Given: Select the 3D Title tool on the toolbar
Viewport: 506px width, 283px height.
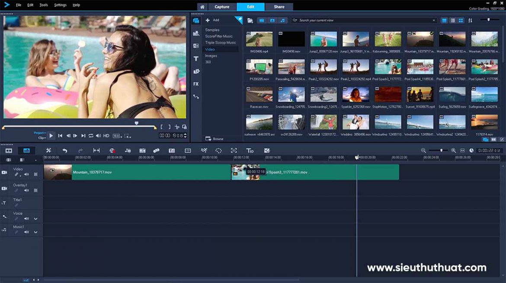Looking at the screenshot, I should click(x=250, y=150).
